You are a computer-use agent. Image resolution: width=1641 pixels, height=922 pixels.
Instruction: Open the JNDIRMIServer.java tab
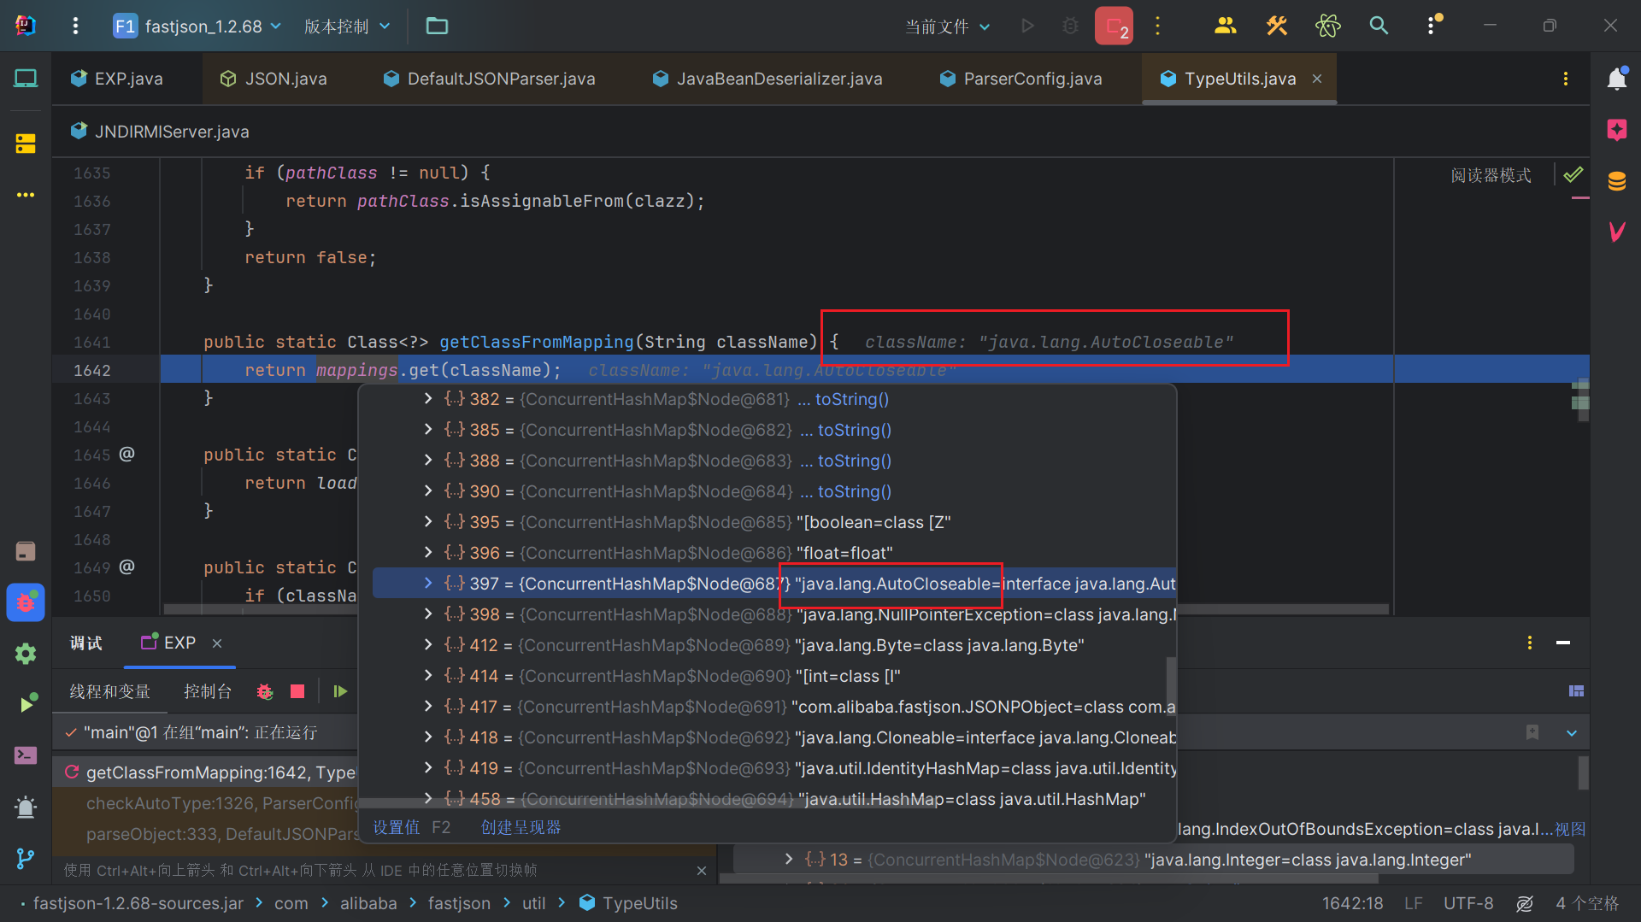click(160, 132)
